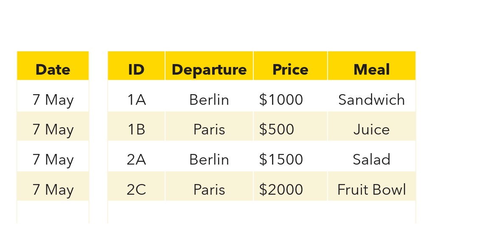Viewport: 482px width, 246px height.
Task: Select the $1500 price cell
Action: coord(291,157)
